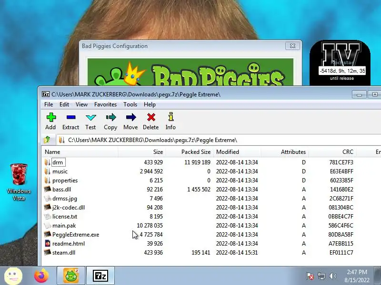Click the readme.html file icon
381x285 pixels.
point(47,243)
